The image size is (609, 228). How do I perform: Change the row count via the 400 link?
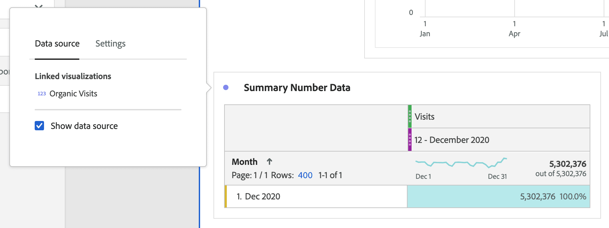pos(305,175)
